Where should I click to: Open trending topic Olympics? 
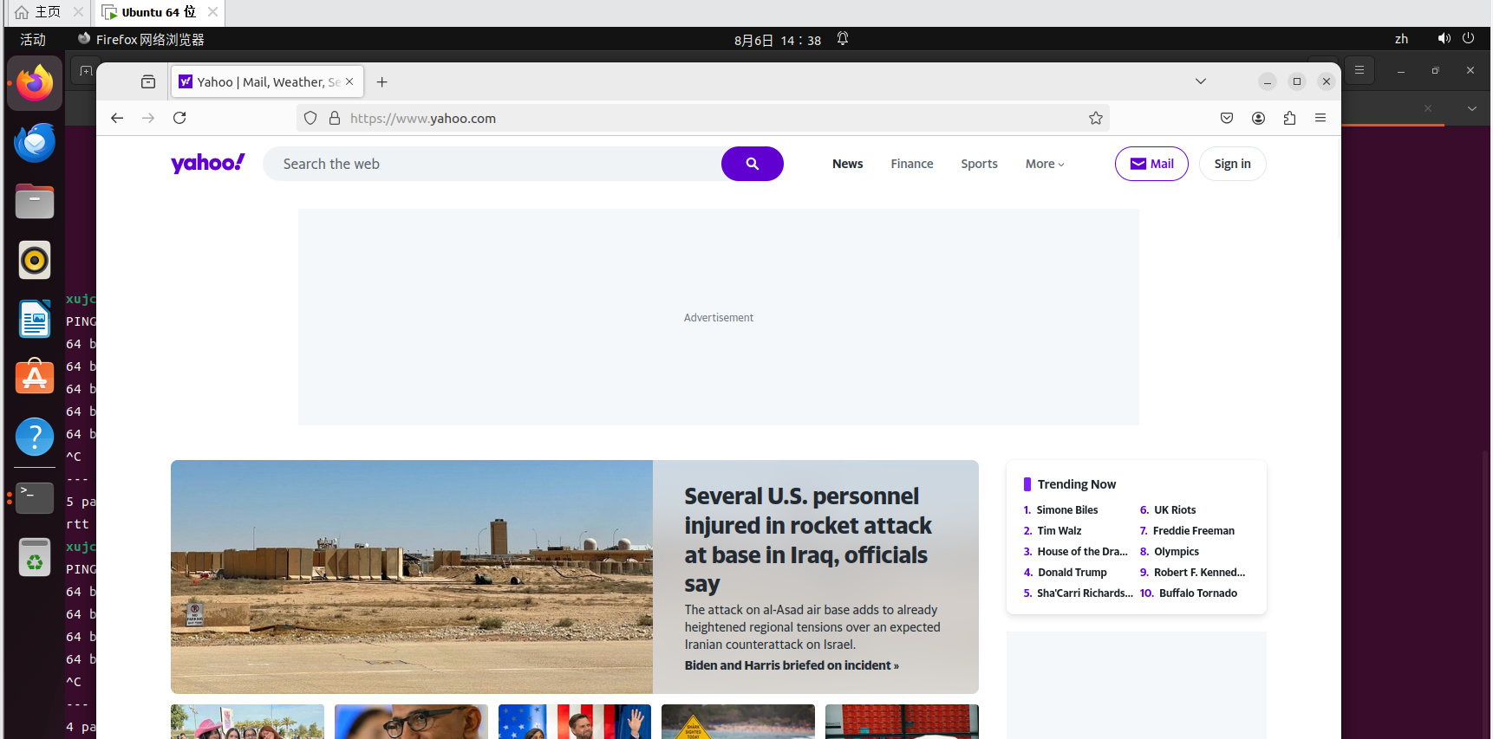pyautogui.click(x=1177, y=552)
